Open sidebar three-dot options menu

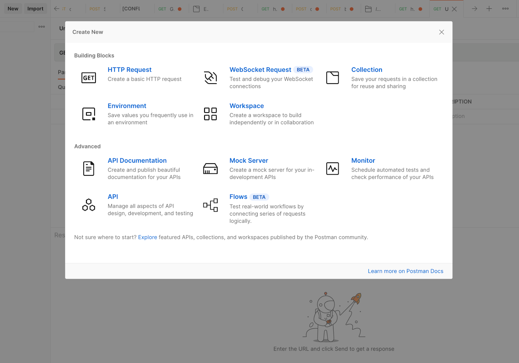[x=42, y=27]
